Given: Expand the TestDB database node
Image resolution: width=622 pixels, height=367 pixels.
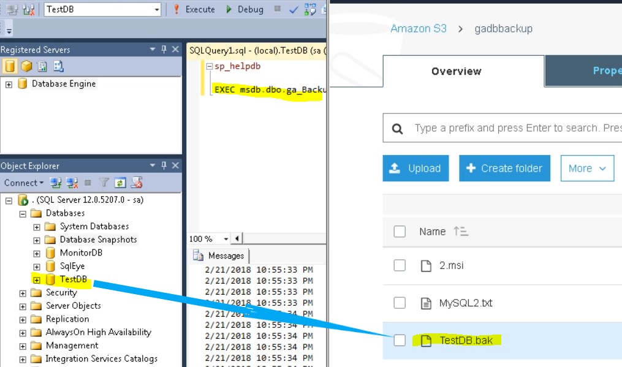Looking at the screenshot, I should (37, 280).
